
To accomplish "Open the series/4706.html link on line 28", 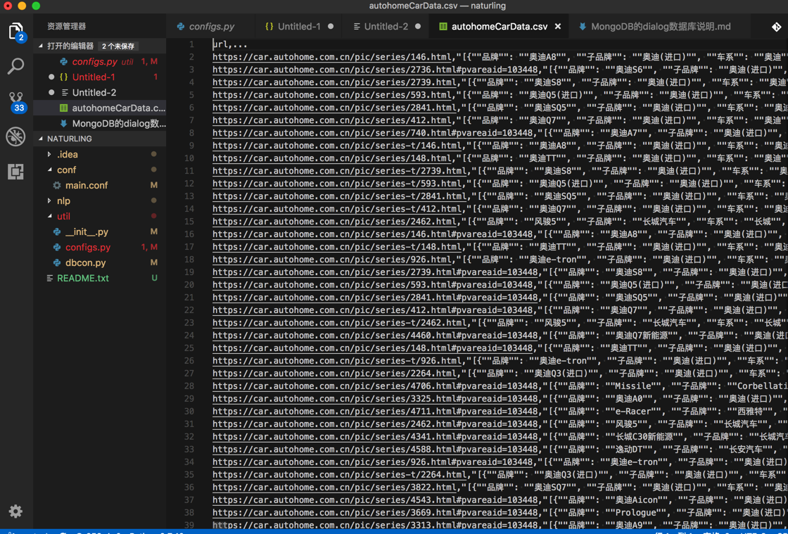I will [x=375, y=386].
